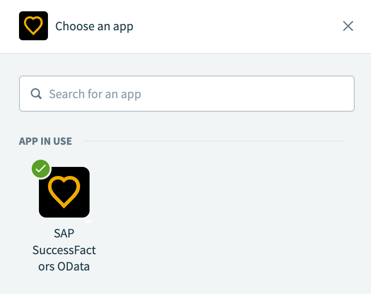
Task: Select the Choose an app header title
Action: 94,26
